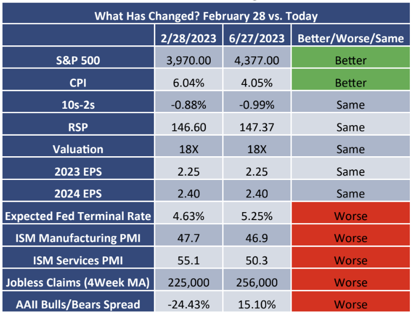Click the 5.25% terminal rate value
This screenshot has width=412, height=314.
[255, 216]
